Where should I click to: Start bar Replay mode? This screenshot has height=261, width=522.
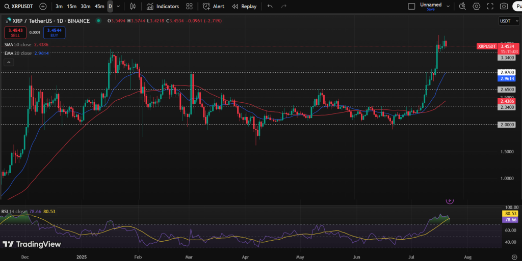(x=244, y=6)
